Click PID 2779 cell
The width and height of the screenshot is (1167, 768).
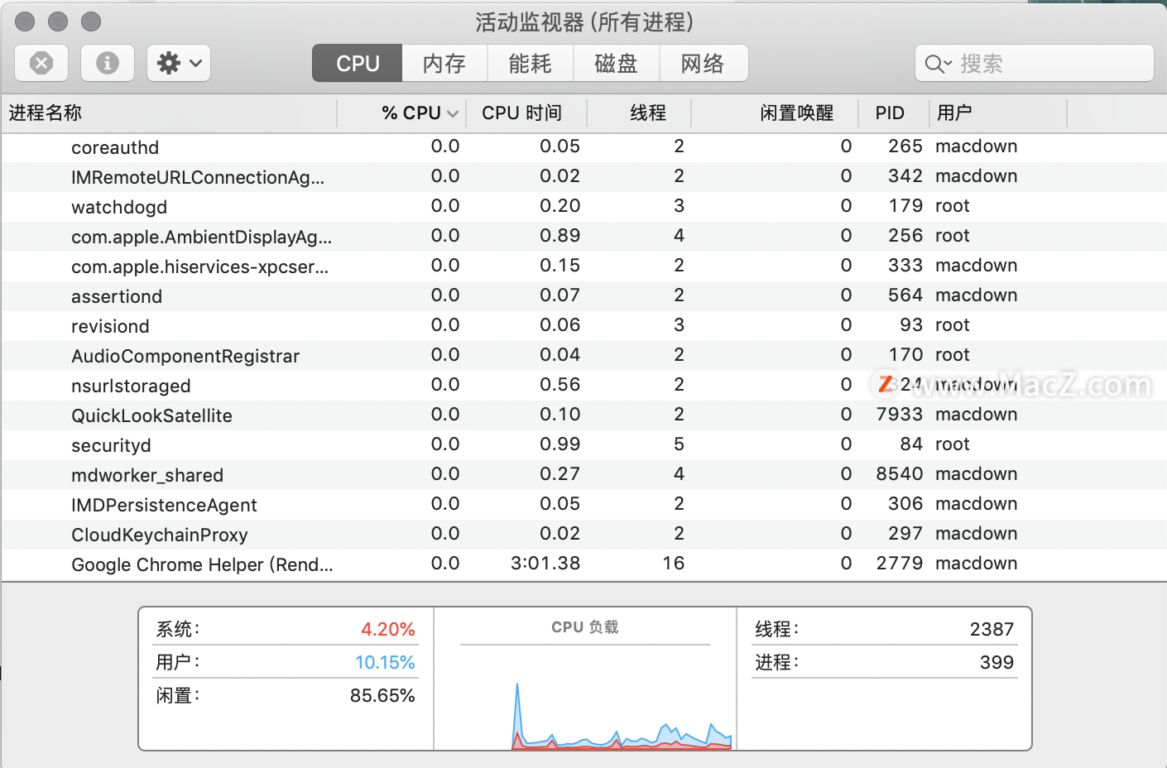(x=900, y=564)
